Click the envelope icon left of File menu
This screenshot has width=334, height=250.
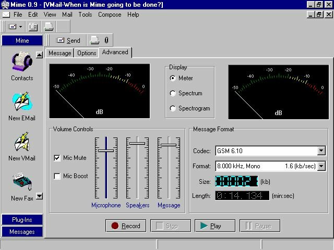[x=6, y=15]
